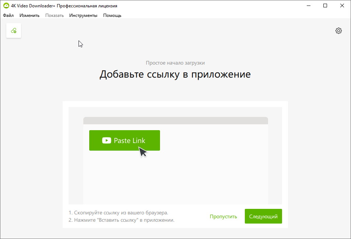Open the Файл menu
Image resolution: width=351 pixels, height=239 pixels.
click(8, 15)
